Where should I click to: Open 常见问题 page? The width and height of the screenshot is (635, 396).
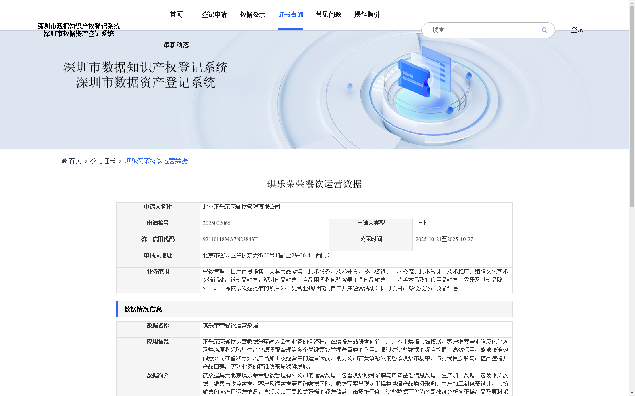[329, 15]
